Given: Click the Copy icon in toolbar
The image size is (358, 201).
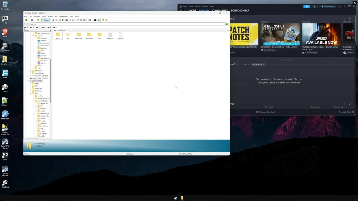Looking at the screenshot, I should pos(56,20).
